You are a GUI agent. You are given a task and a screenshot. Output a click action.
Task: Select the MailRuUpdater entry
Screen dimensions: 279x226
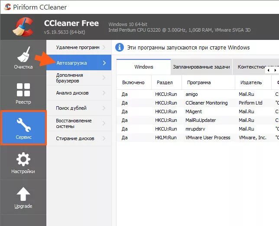coord(198,120)
